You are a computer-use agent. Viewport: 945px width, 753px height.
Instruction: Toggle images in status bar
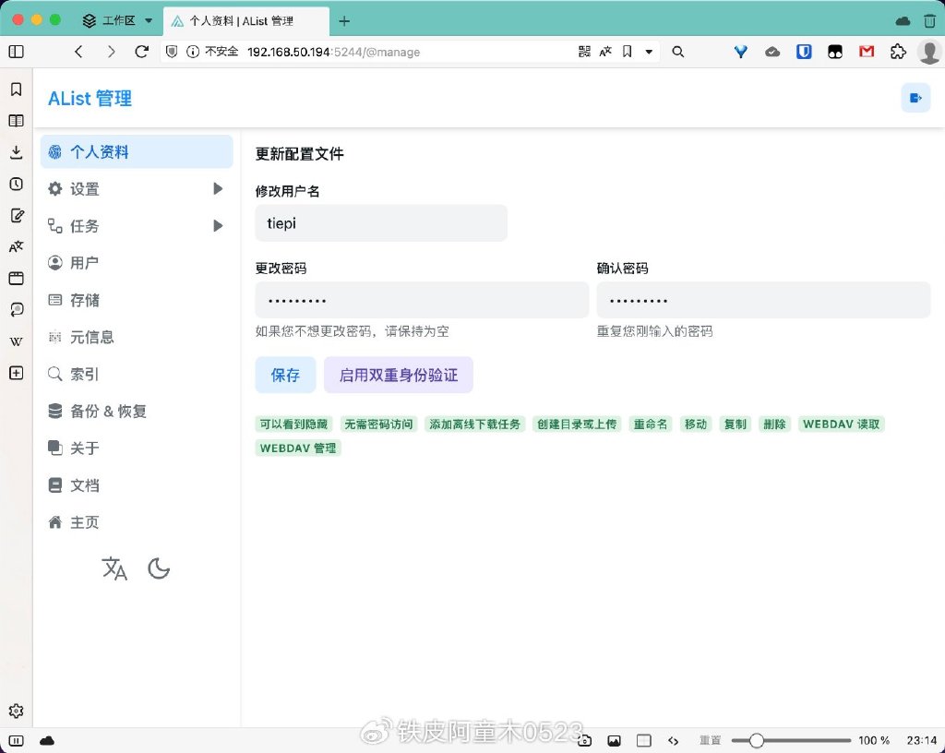click(x=614, y=740)
